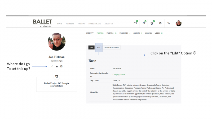Image resolution: width=212 pixels, height=119 pixels.
Task: Click the EDIT button
Action: (x=99, y=48)
